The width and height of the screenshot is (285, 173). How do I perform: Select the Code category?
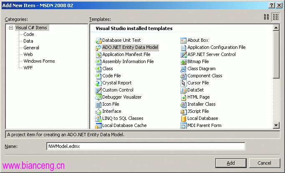(x=29, y=34)
